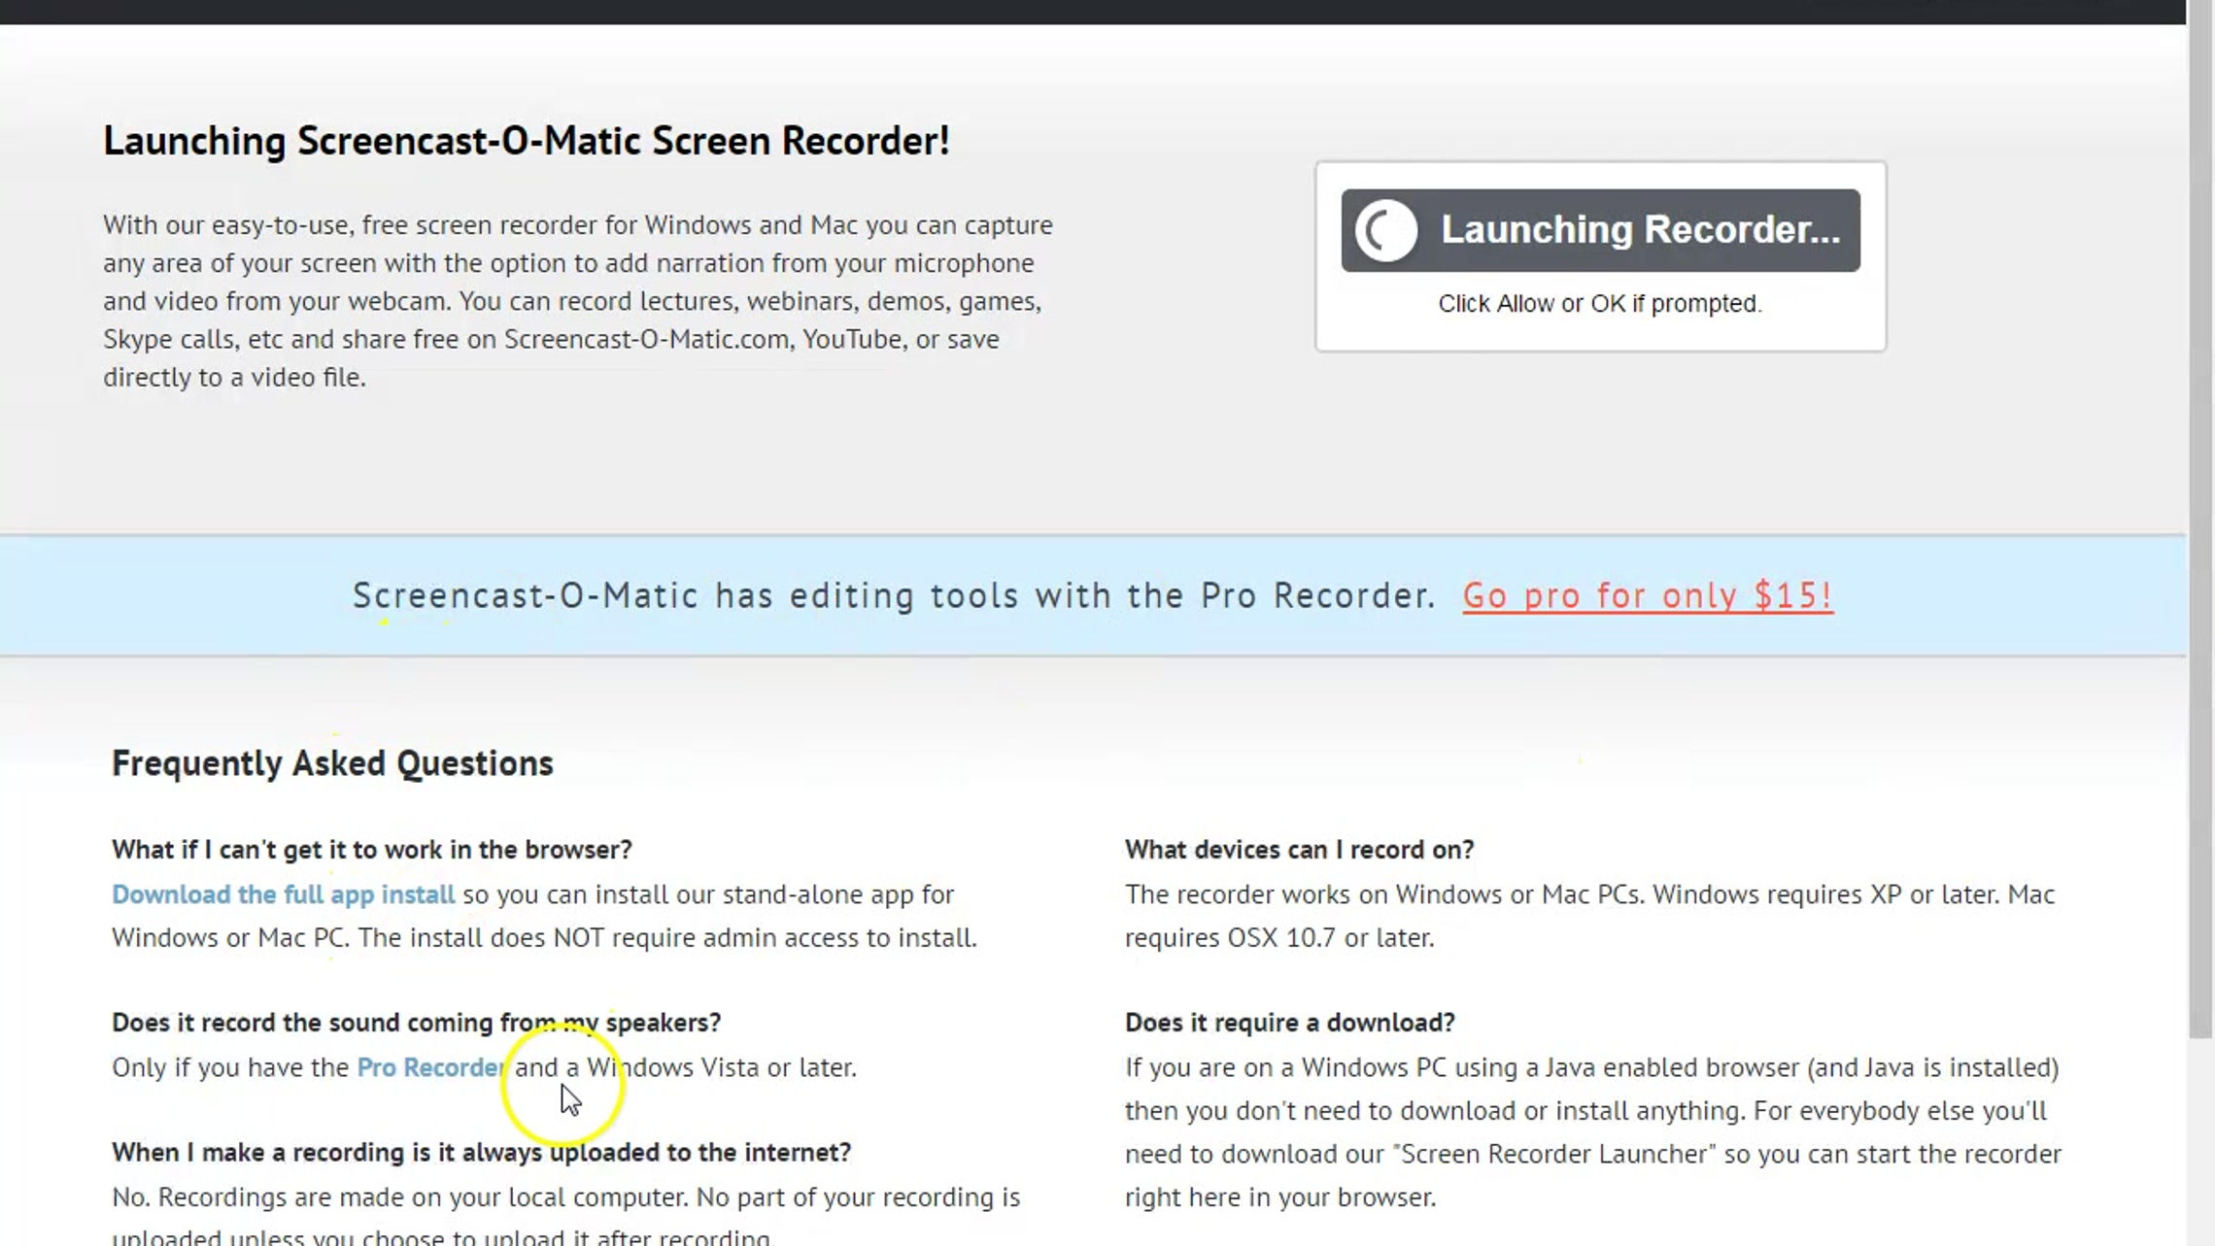Click the question 'What devices can I record on?'
Screen dimensions: 2215x1246
click(x=1300, y=850)
